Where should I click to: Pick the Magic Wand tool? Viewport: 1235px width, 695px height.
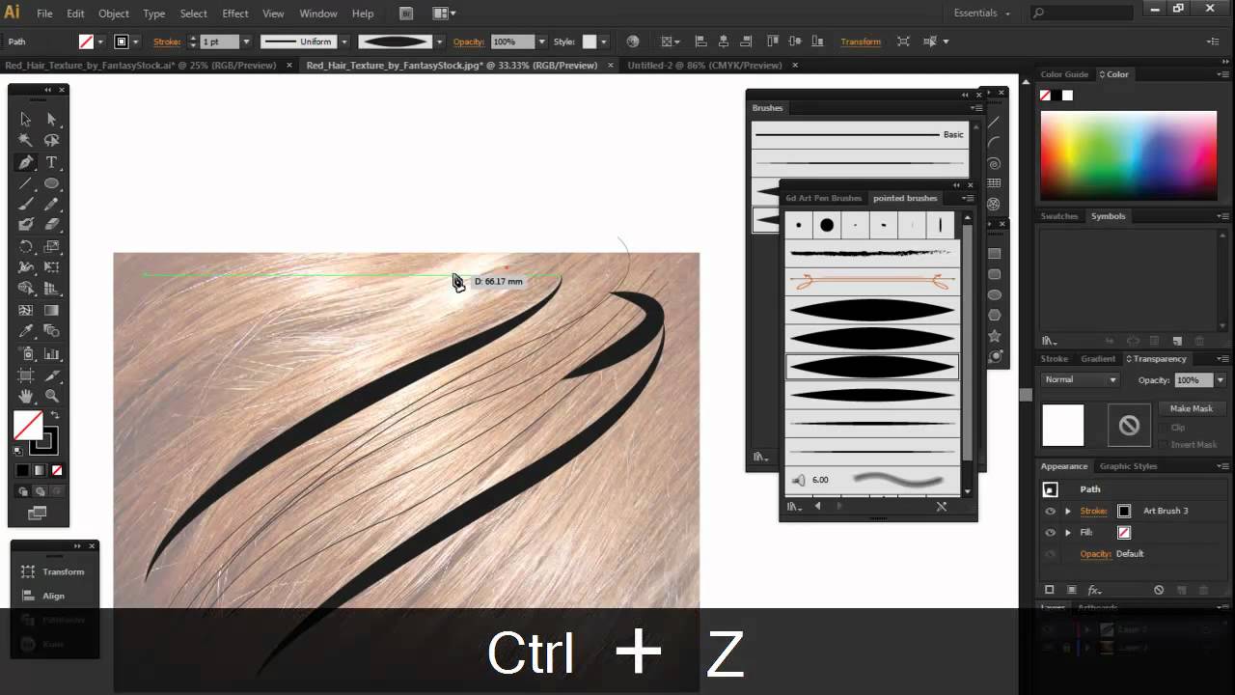(x=26, y=141)
